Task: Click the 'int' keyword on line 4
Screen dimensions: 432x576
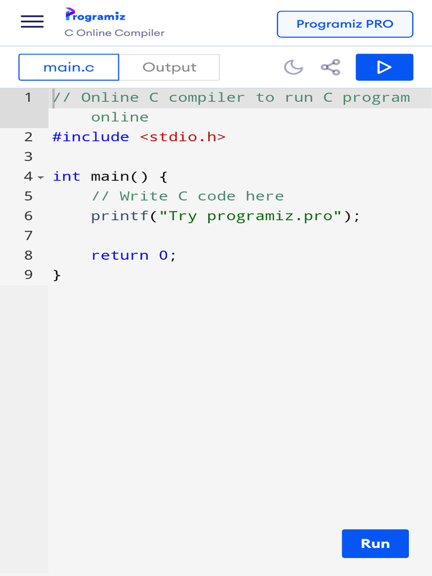Action: (66, 176)
